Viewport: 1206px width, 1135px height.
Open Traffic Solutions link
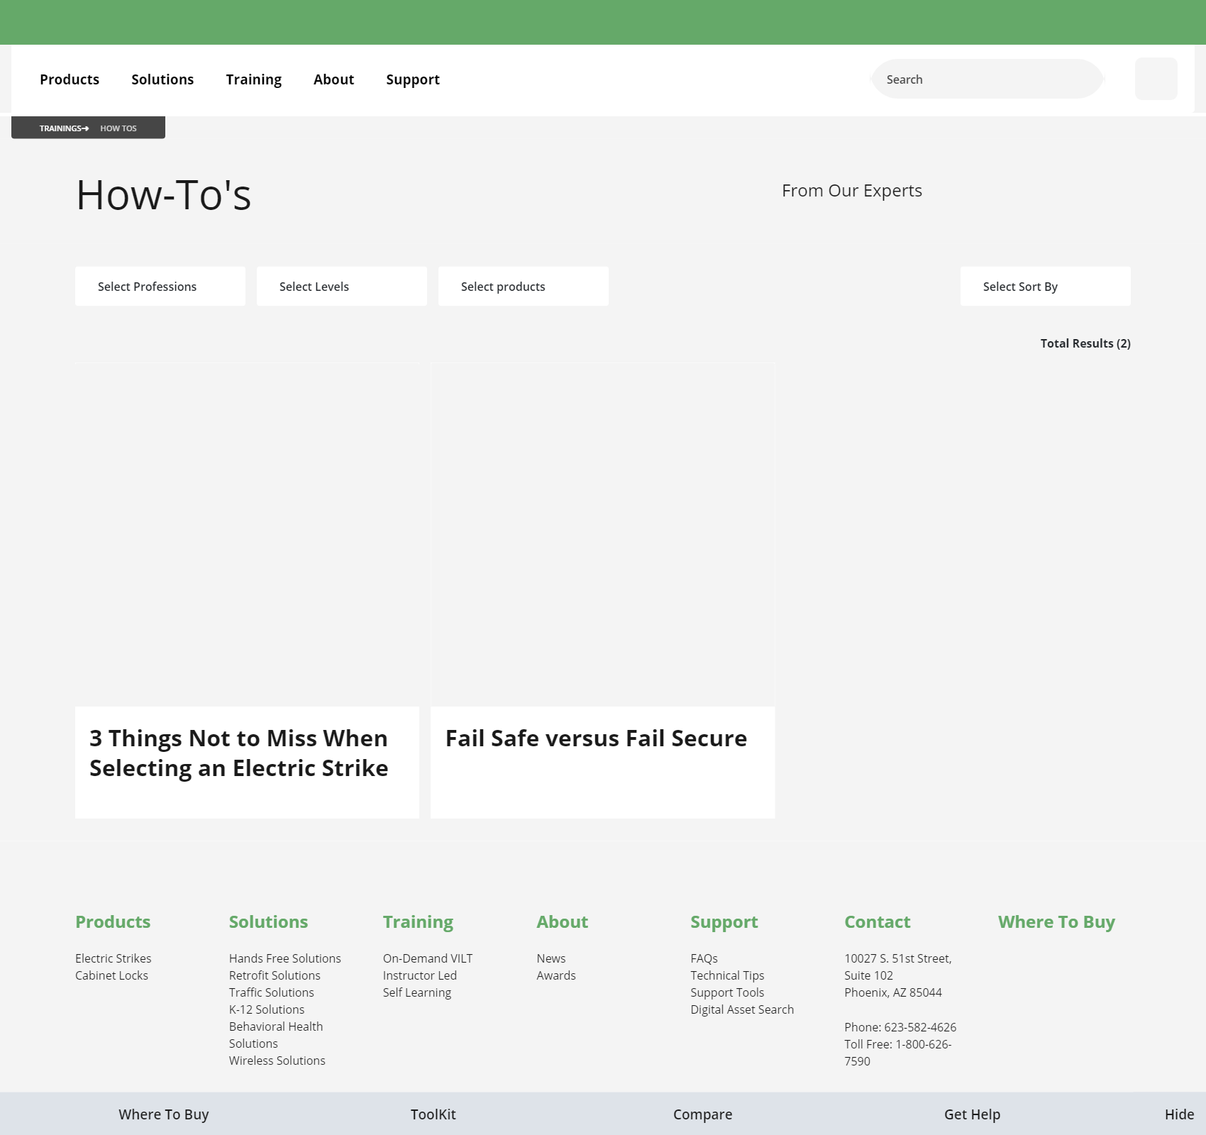coord(272,992)
